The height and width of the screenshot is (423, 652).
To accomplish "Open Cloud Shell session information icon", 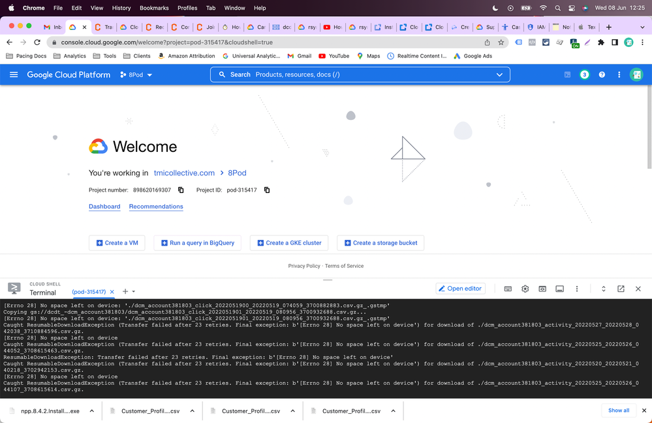I will (560, 289).
